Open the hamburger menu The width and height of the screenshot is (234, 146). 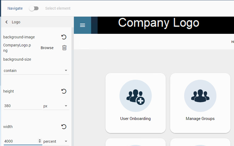click(82, 25)
